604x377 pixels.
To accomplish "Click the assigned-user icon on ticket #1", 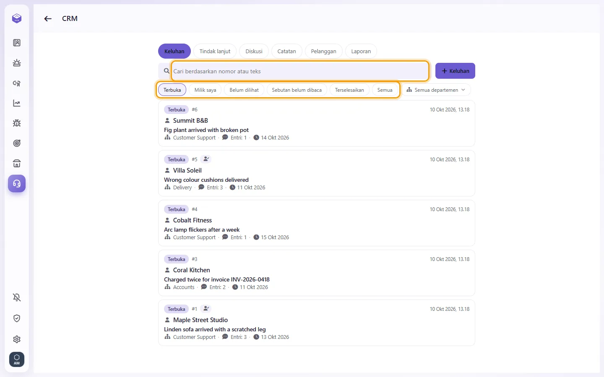I will pos(206,309).
